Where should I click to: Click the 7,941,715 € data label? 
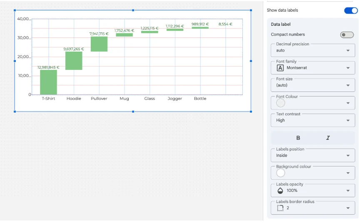coord(99,34)
